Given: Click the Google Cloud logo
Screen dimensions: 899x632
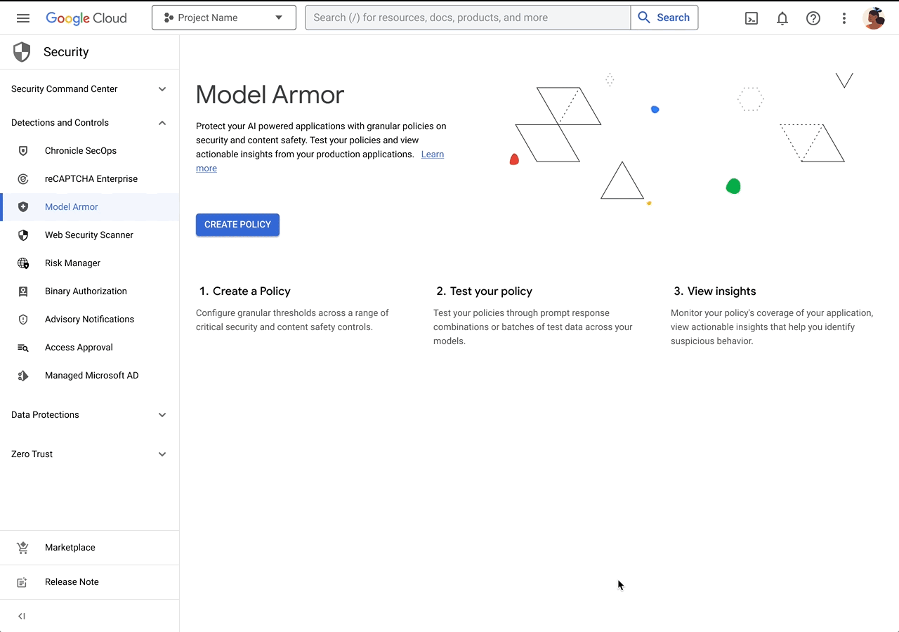Looking at the screenshot, I should click(86, 18).
